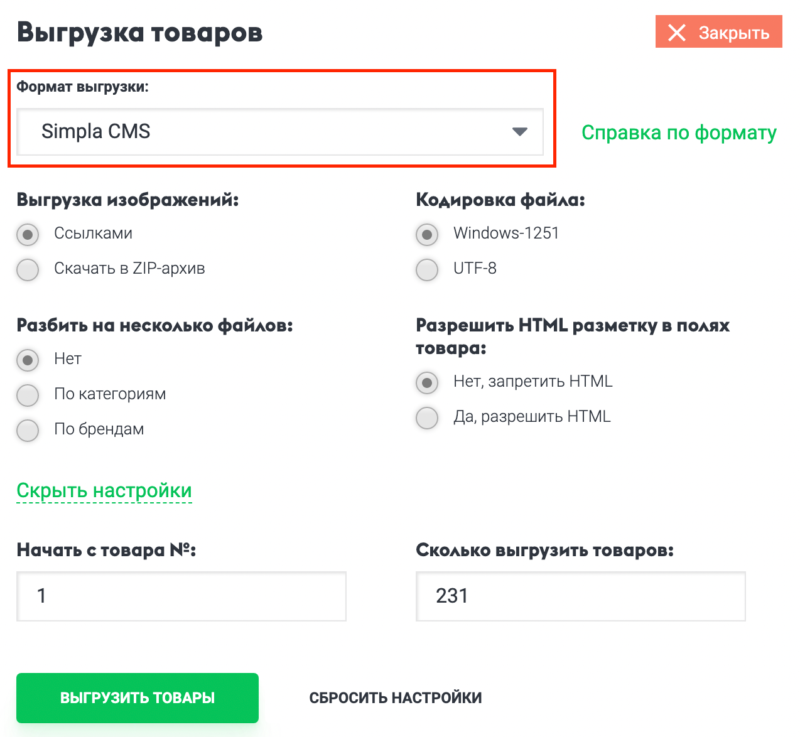Split export files По категориям

[x=28, y=395]
